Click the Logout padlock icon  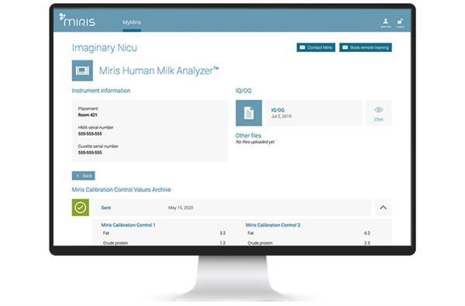point(401,22)
